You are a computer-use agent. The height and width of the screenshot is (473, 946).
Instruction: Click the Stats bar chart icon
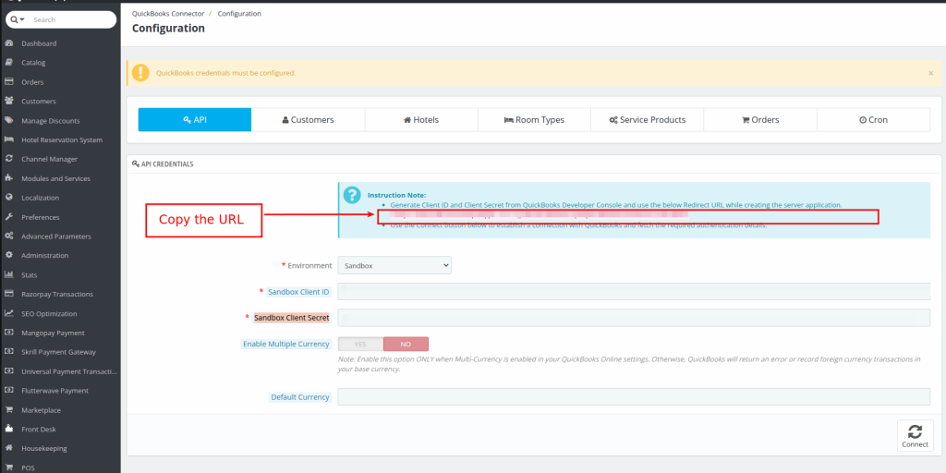coord(9,275)
